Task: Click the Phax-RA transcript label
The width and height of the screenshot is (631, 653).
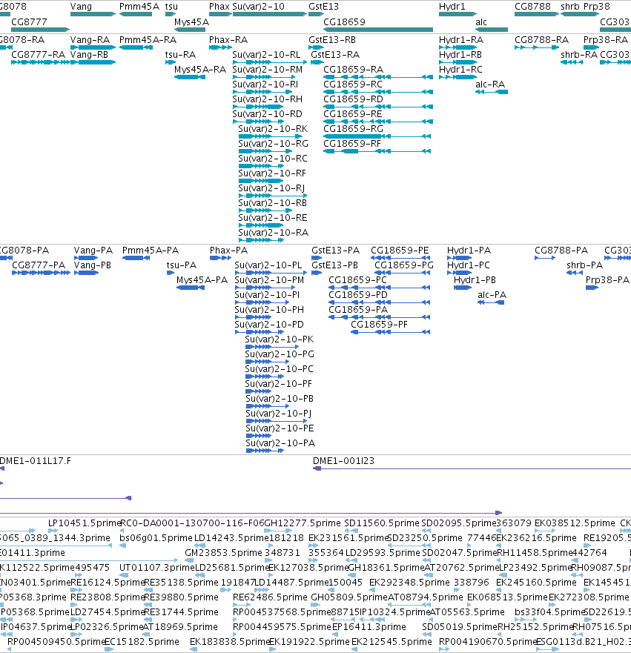Action: coord(228,39)
